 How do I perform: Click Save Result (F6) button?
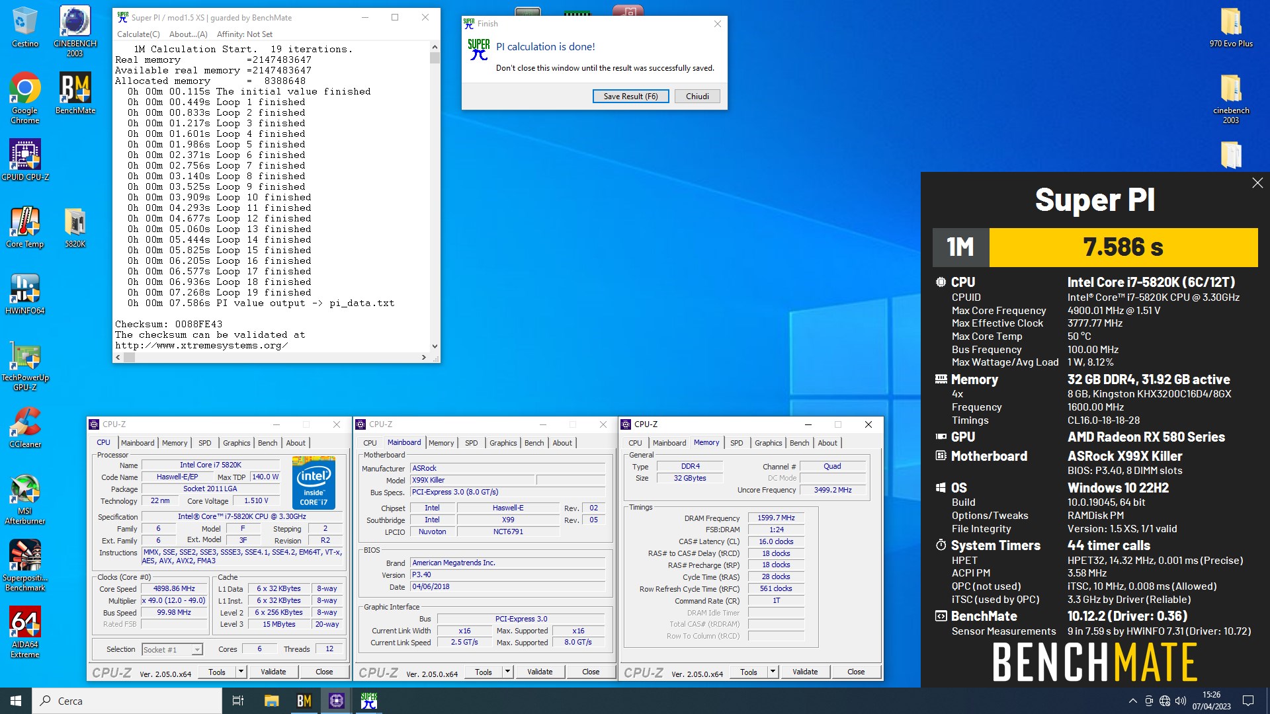click(630, 97)
